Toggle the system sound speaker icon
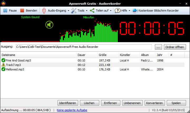This screenshot has height=113, width=190. coord(49,25)
